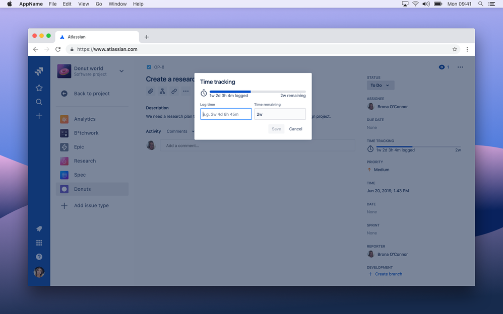Click the Jira logo in sidebar

39,71
